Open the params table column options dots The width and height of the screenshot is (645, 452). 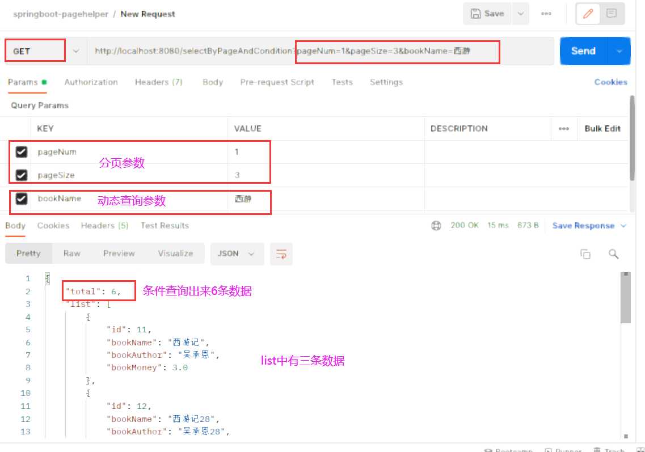pyautogui.click(x=563, y=129)
